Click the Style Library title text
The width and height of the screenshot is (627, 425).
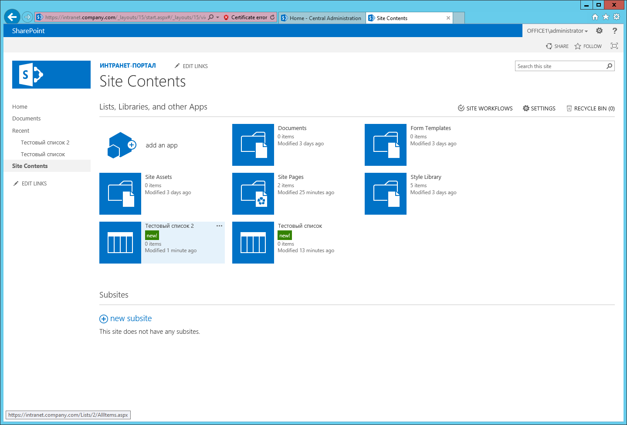426,177
